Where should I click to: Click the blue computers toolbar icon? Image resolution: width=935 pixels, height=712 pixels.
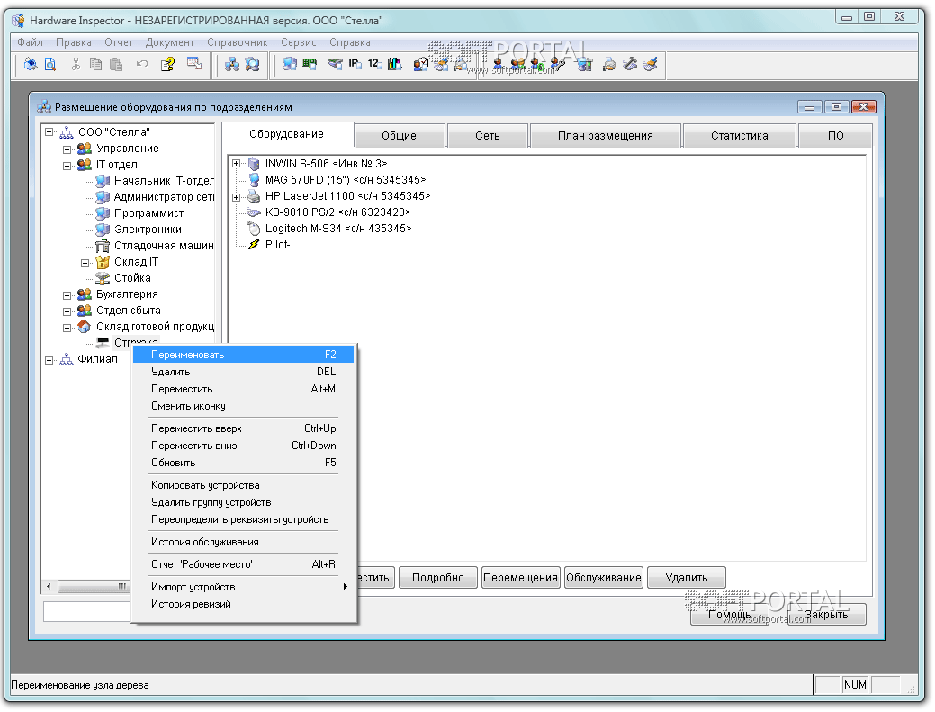tap(290, 64)
